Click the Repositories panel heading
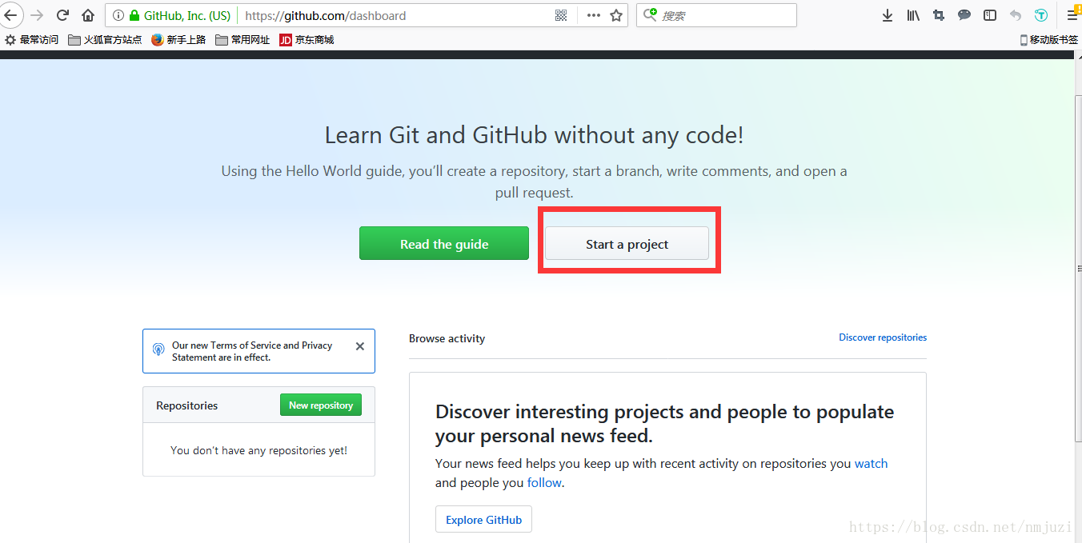 click(186, 406)
